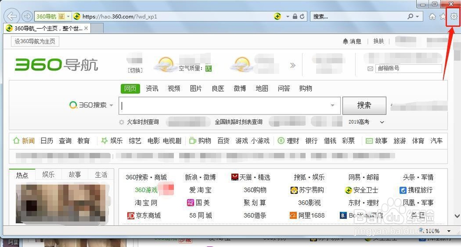This screenshot has height=247, width=461.
Task: Click in the main 360 search input
Action: click(x=230, y=105)
